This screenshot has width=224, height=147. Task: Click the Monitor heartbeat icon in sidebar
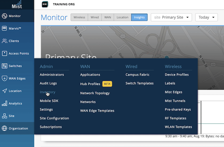pos(4,16)
